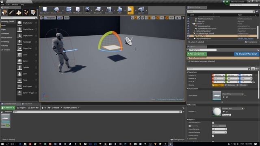Toggle visibility eye for AtmosphericFog
Image resolution: width=260 pixels, height=146 pixels.
[x=188, y=26]
